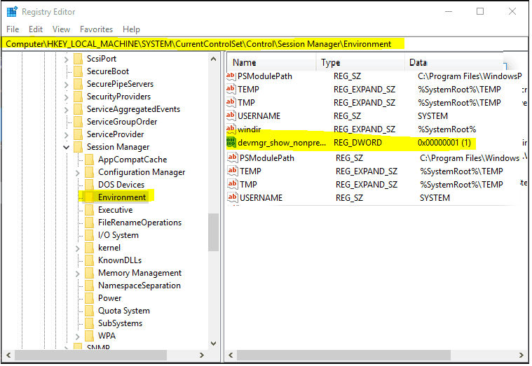
Task: Click the registry path address bar
Action: coord(265,44)
